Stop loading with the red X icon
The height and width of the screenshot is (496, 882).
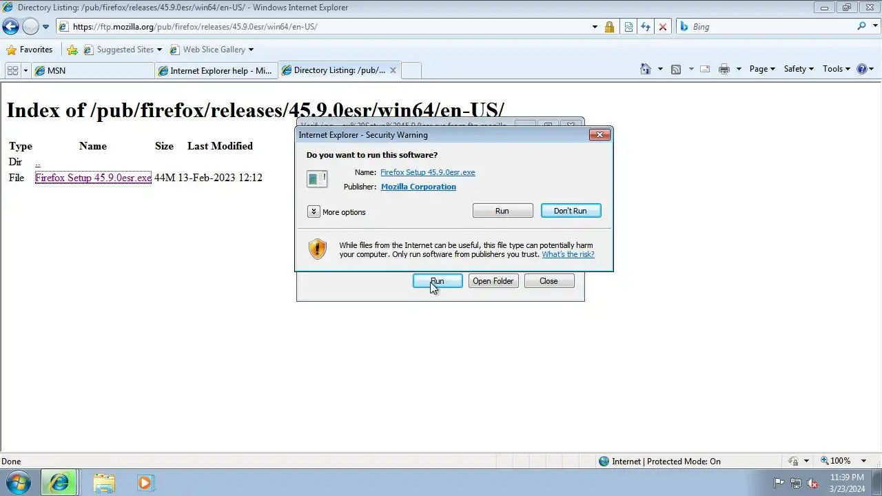point(663,27)
